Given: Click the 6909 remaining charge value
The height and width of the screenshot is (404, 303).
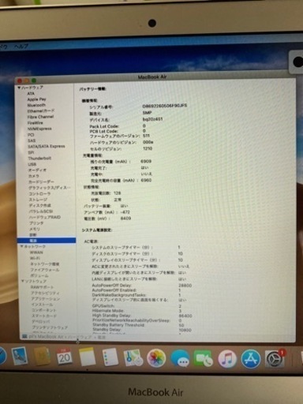Looking at the screenshot, I should [146, 161].
